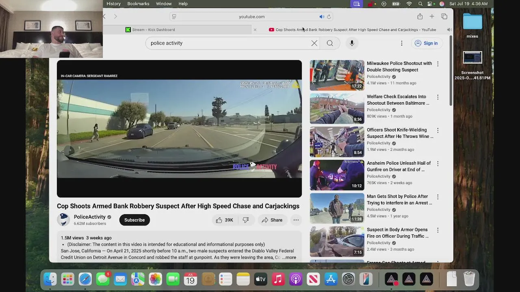Open System Settings in the dock
520x292 pixels.
(349, 279)
